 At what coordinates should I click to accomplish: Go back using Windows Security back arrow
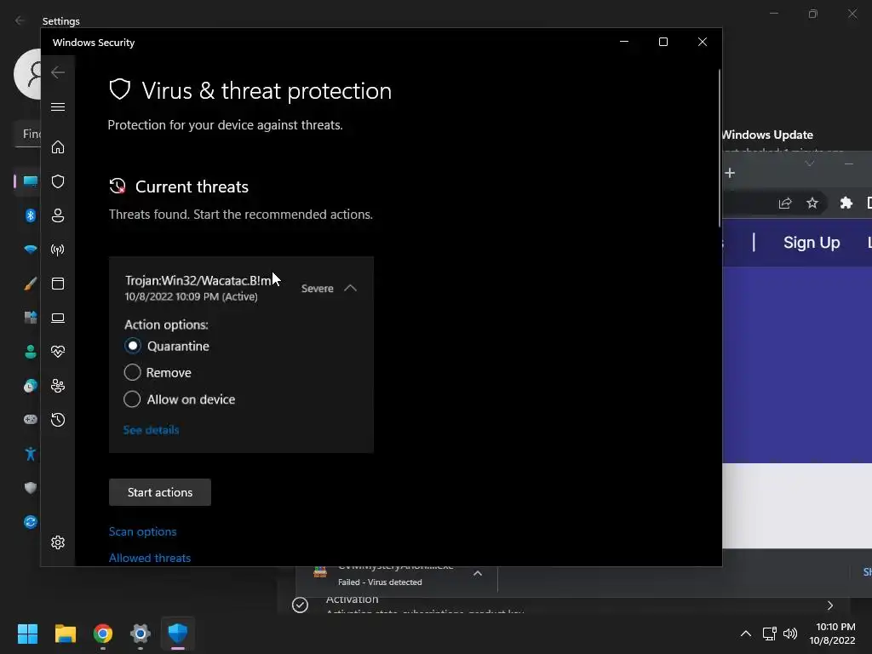click(58, 72)
